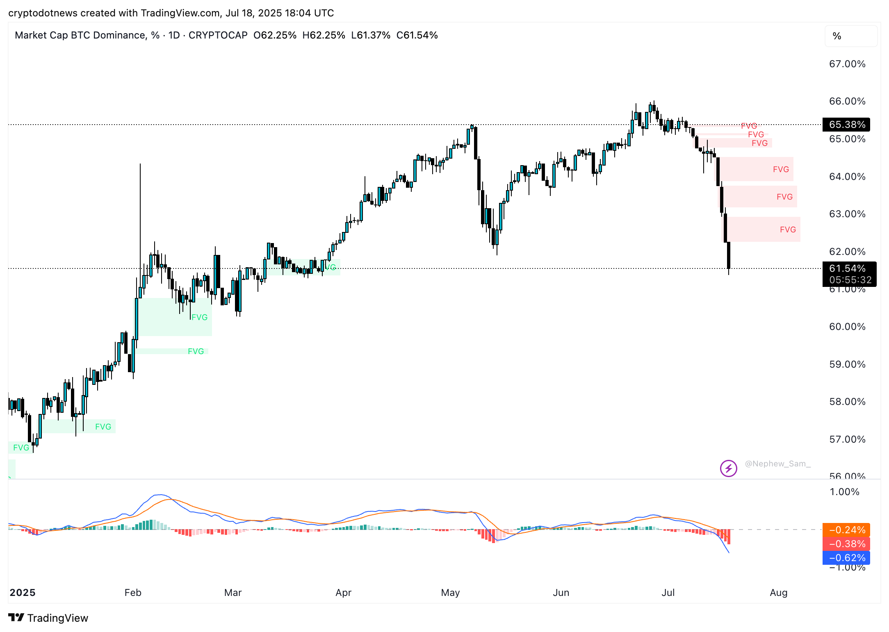Screen dimensions: 889x632
Task: Click the TradingView wordmark text
Action: 58,618
